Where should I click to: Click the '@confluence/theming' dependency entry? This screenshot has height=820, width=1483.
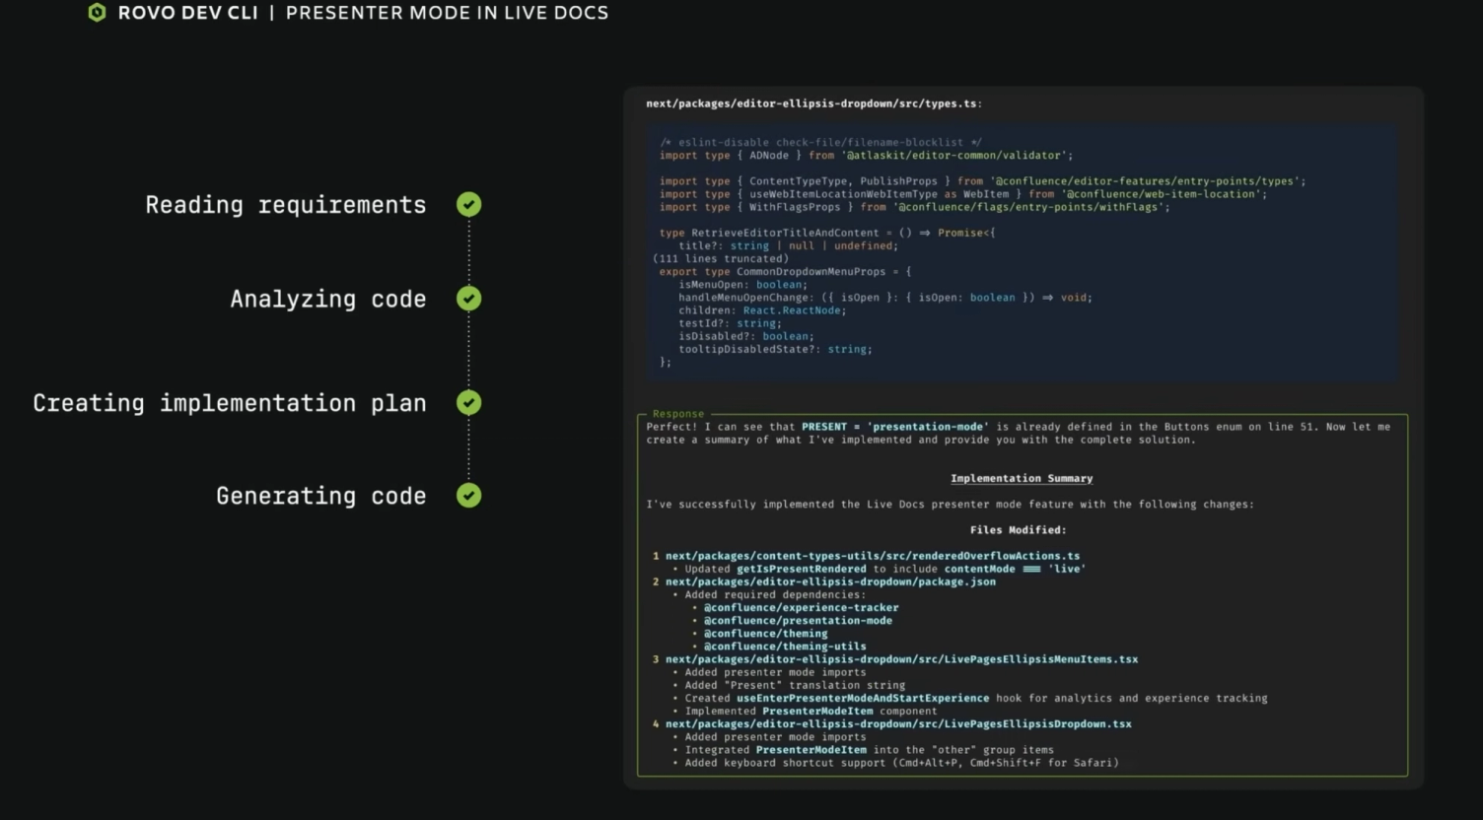point(766,633)
